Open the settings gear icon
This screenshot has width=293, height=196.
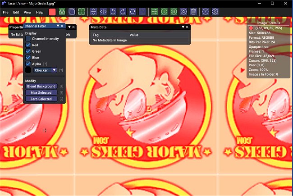pos(215,12)
